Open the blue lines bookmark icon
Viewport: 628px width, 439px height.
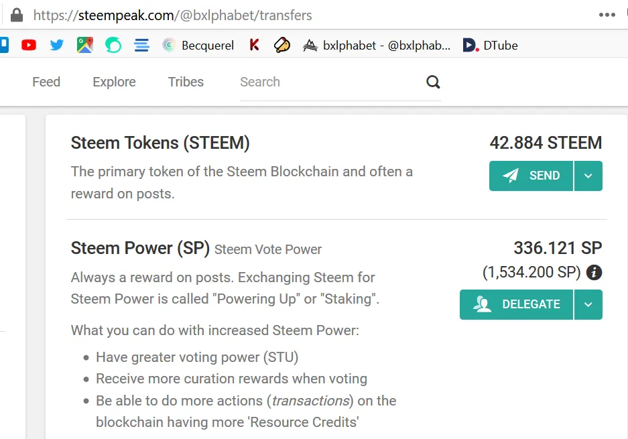pyautogui.click(x=141, y=46)
